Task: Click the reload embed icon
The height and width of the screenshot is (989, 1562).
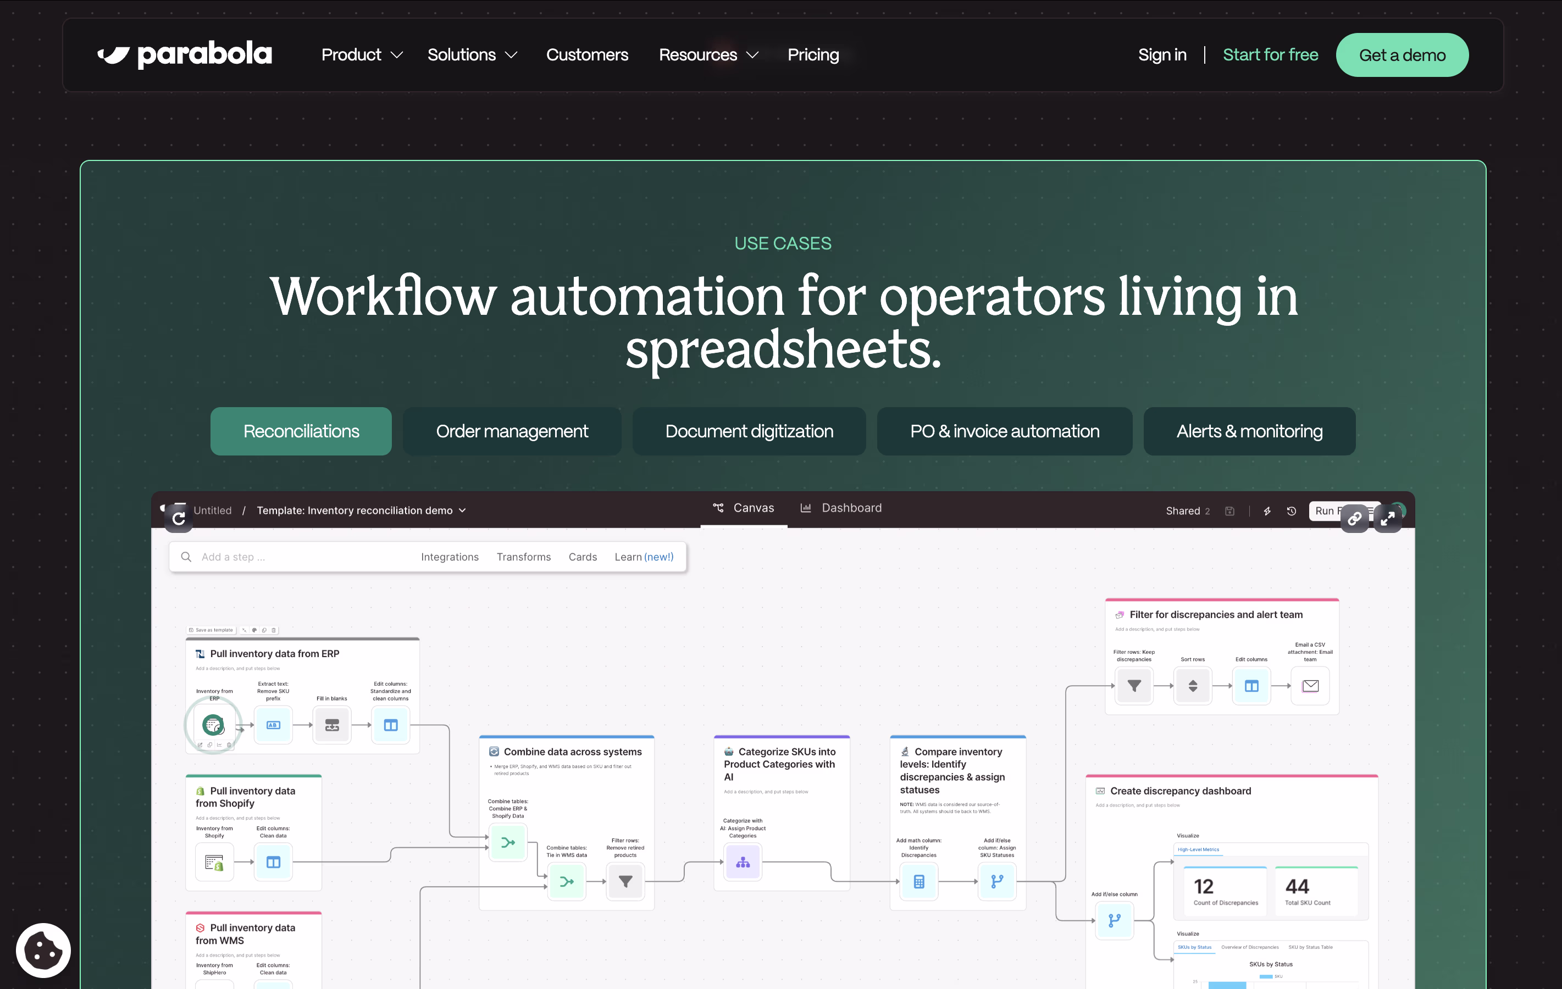Action: coord(179,519)
